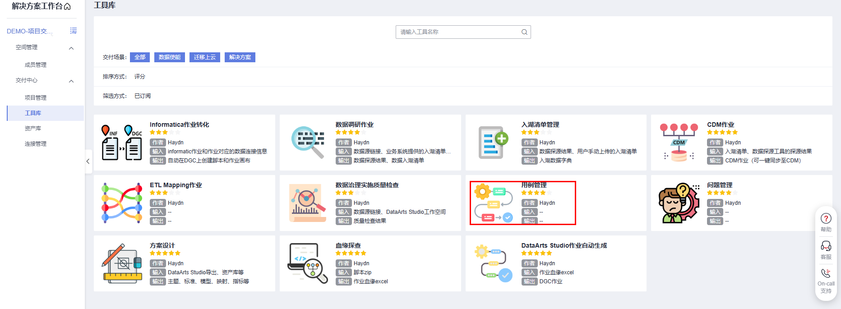Open the CDM作业 tool icon
841x309 pixels.
pyautogui.click(x=679, y=143)
